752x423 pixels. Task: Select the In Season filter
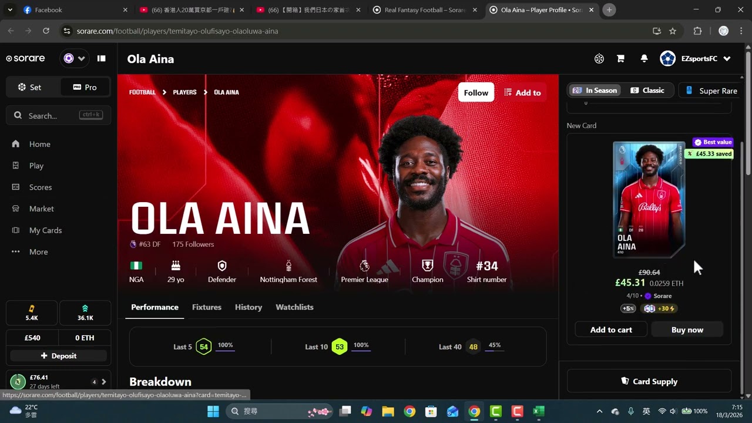pos(595,90)
